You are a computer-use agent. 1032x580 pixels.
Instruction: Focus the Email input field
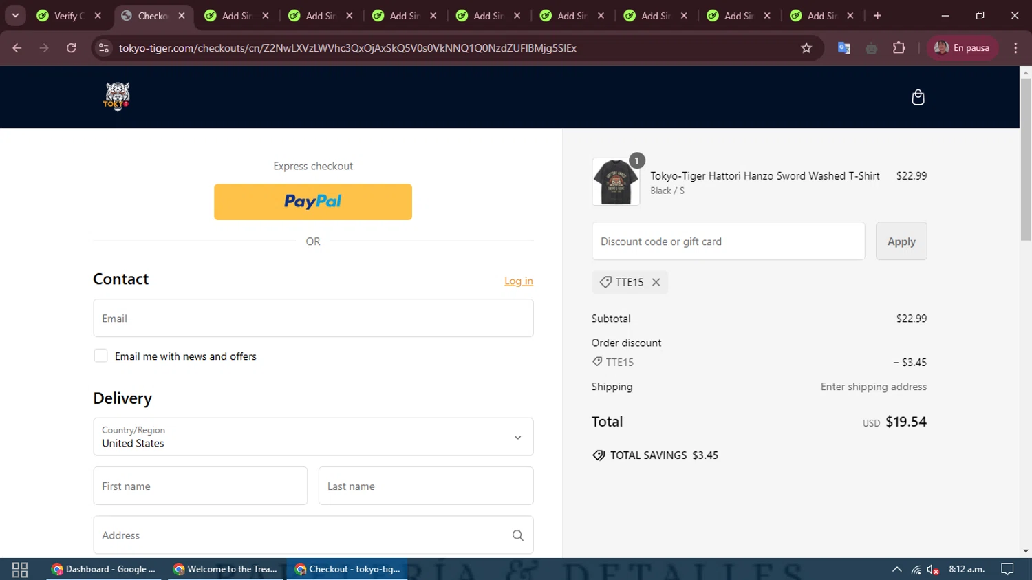313,318
